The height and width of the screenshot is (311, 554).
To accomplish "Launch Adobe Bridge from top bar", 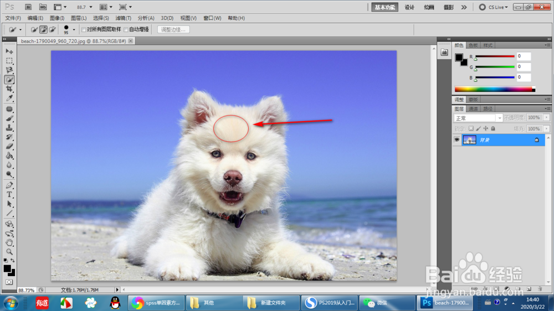I will click(28, 7).
